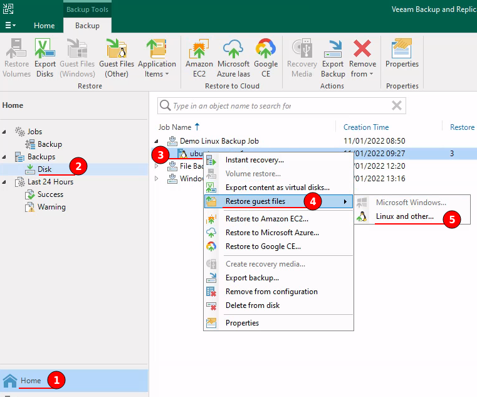Expand the File Backup job row
Screen dimensions: 477x397
point(156,166)
